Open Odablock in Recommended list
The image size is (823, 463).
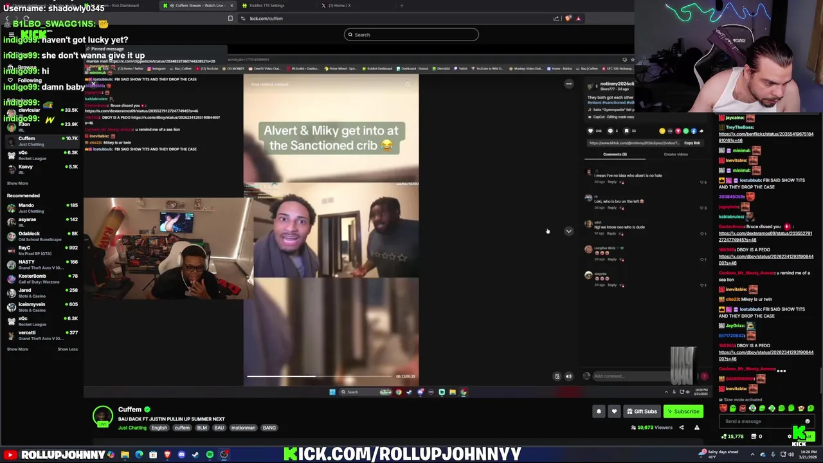click(42, 236)
